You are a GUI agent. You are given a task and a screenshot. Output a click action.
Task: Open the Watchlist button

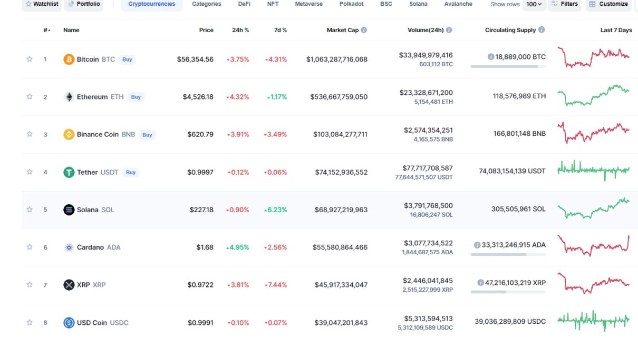(x=42, y=4)
